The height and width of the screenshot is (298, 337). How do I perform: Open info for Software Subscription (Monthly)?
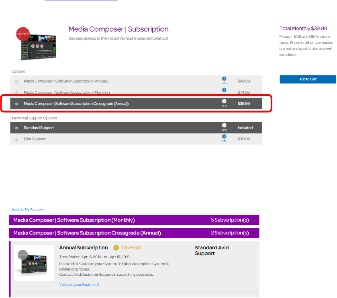(224, 90)
